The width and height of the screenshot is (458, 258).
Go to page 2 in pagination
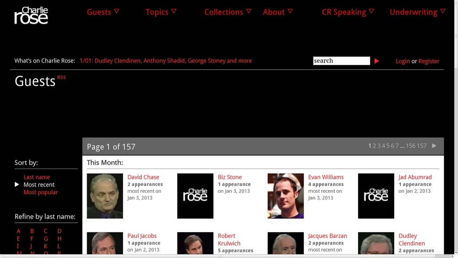click(x=374, y=146)
